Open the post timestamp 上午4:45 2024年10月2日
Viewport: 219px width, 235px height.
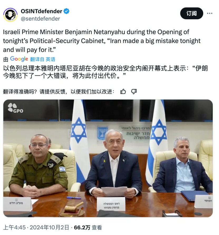[36, 228]
